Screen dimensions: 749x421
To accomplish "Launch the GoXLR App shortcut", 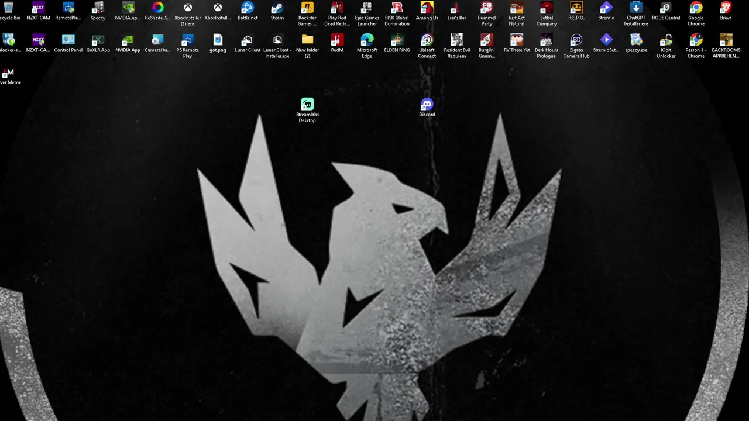I will coord(98,40).
